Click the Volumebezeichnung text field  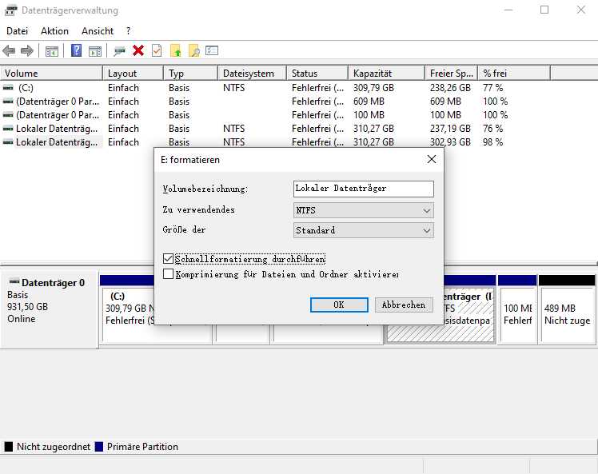click(364, 189)
